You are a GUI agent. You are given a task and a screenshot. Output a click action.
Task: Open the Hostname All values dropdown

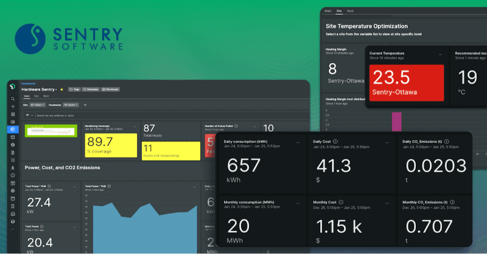tap(71, 105)
